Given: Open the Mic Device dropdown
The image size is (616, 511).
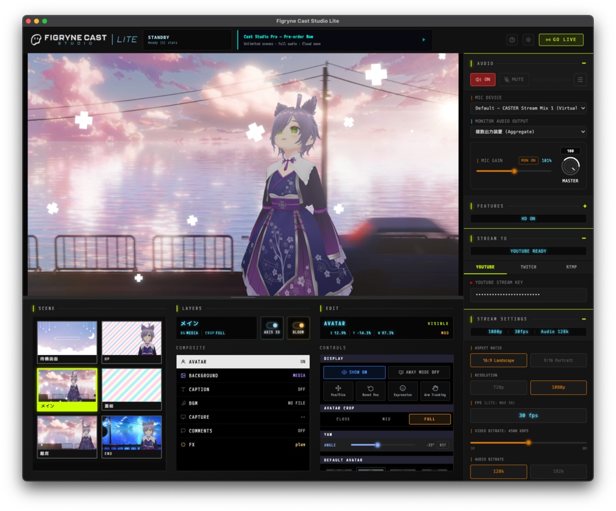Looking at the screenshot, I should pyautogui.click(x=528, y=108).
